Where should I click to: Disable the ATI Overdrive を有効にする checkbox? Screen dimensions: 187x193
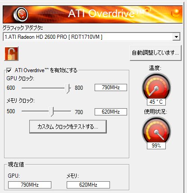(9, 70)
